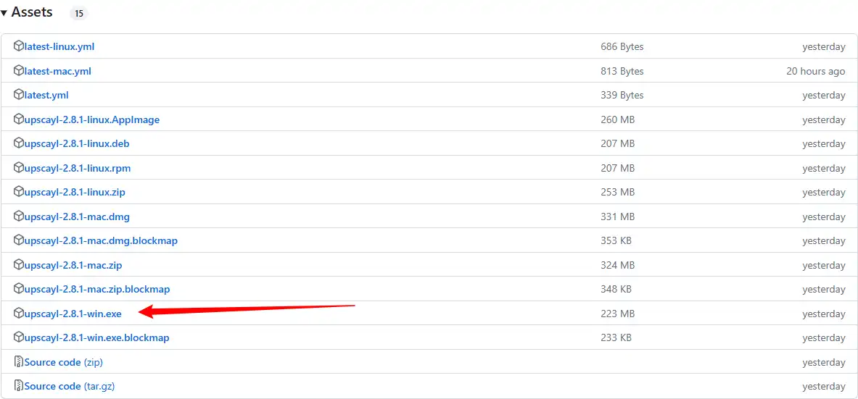858x399 pixels.
Task: Download upscayl-2.8.1-linux.zip archive
Action: [x=75, y=192]
